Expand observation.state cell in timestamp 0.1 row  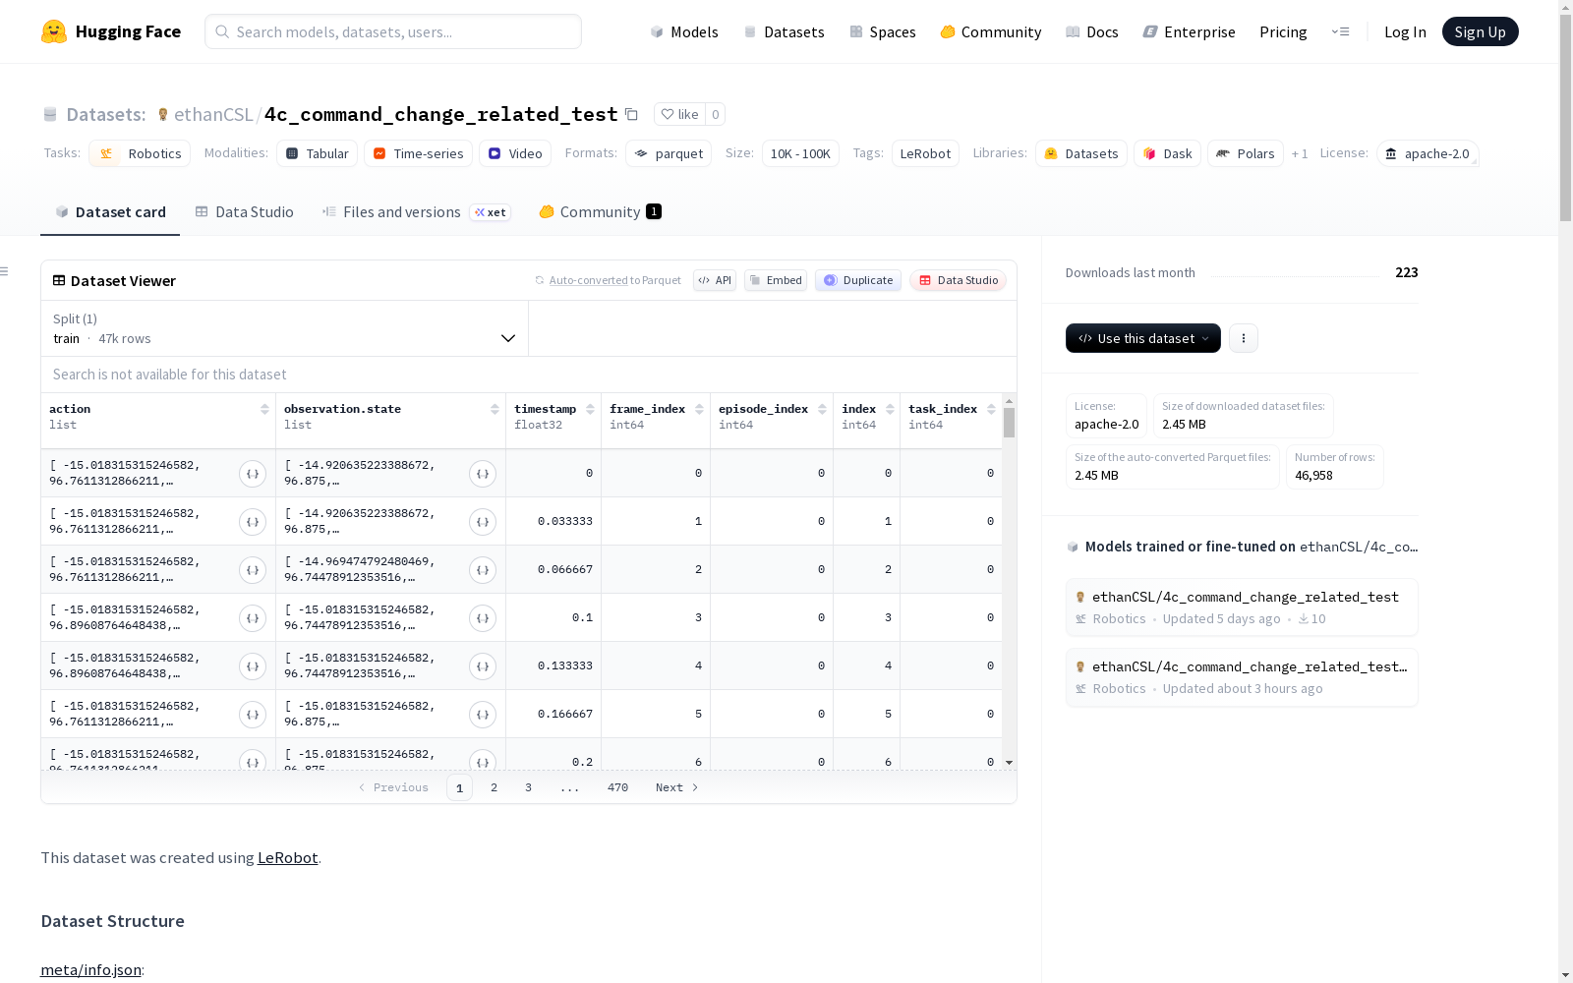[483, 618]
